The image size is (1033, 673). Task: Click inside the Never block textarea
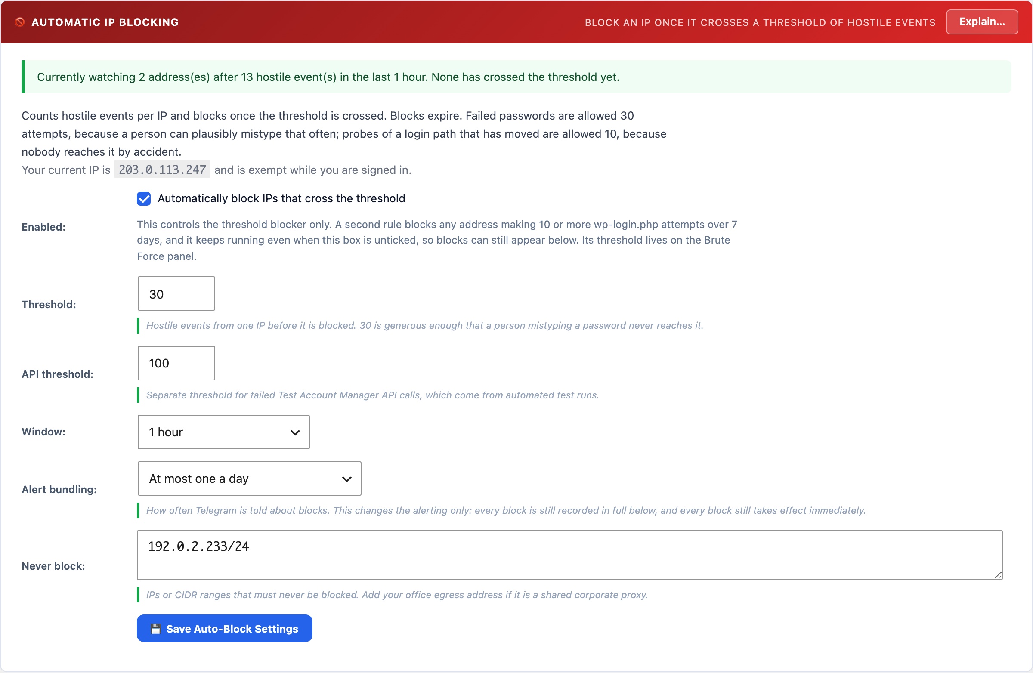pyautogui.click(x=569, y=555)
